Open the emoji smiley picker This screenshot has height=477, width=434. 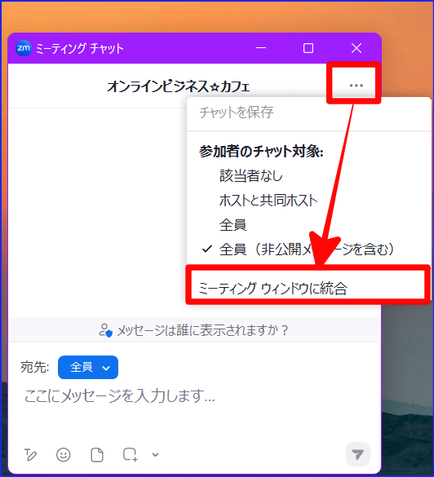coord(64,455)
